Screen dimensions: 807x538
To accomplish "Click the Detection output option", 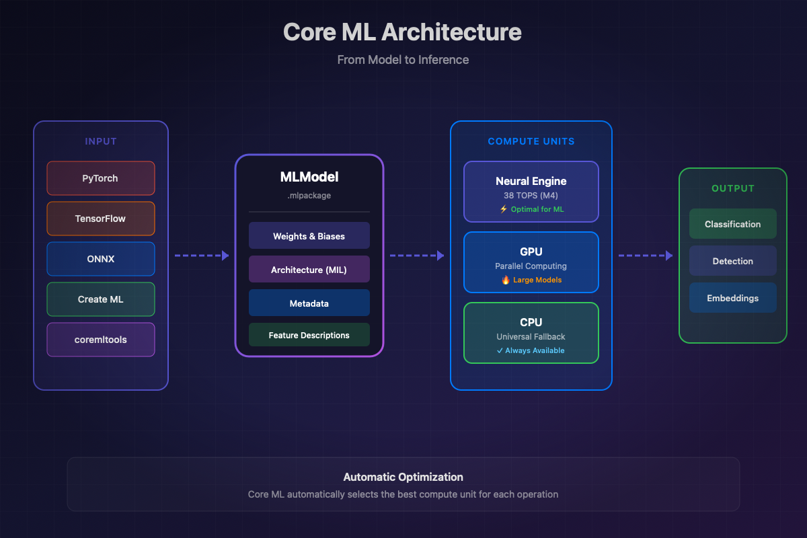I will coord(732,261).
